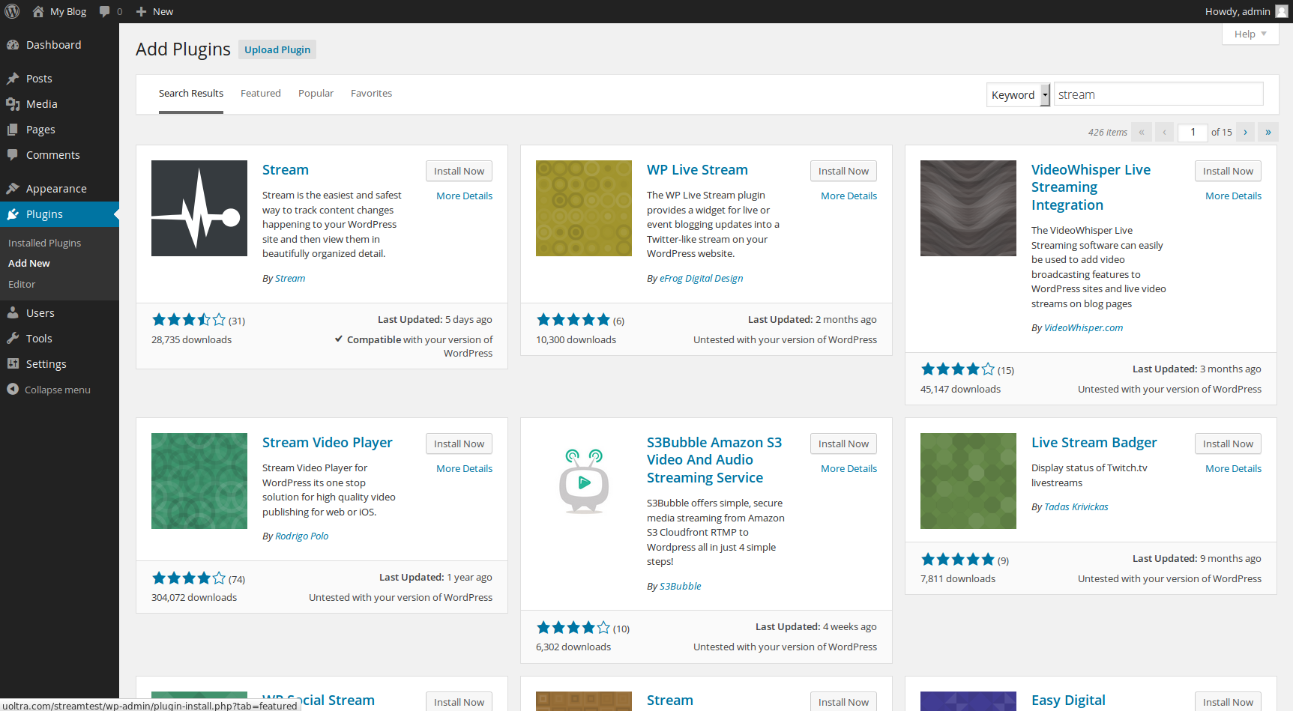Image resolution: width=1293 pixels, height=711 pixels.
Task: View More Details for Live Stream Badger
Action: [1234, 469]
